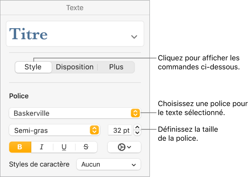Switch to the Disposition tab
This screenshot has width=251, height=177.
(x=75, y=67)
